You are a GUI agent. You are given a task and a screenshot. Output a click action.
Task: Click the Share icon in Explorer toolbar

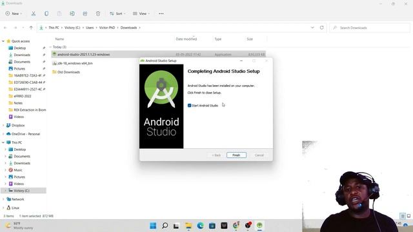85,14
